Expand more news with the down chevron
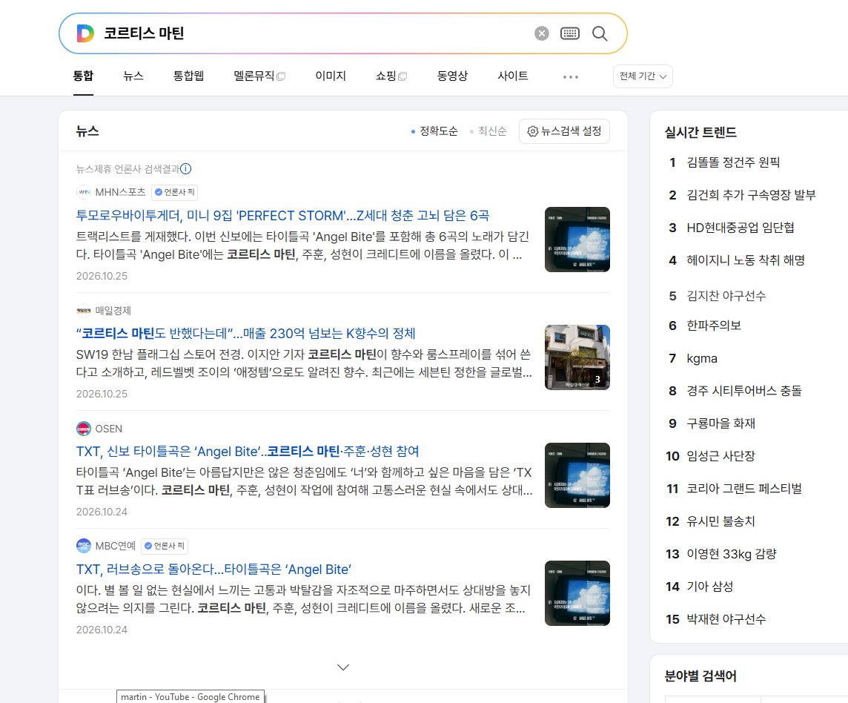This screenshot has width=848, height=703. pyautogui.click(x=343, y=667)
